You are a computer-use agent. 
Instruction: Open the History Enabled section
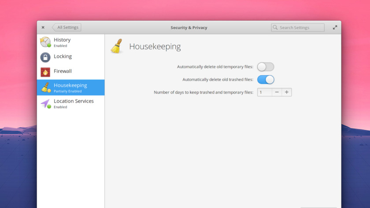point(71,42)
